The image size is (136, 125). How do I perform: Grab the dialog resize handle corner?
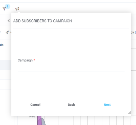pyautogui.click(x=130, y=113)
